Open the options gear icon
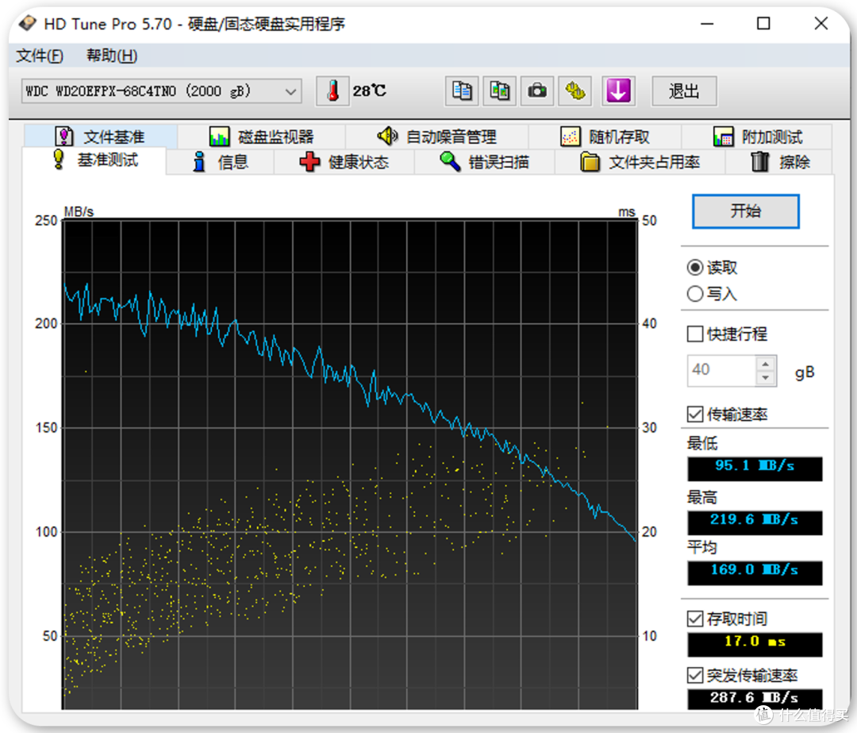This screenshot has width=857, height=733. (575, 91)
